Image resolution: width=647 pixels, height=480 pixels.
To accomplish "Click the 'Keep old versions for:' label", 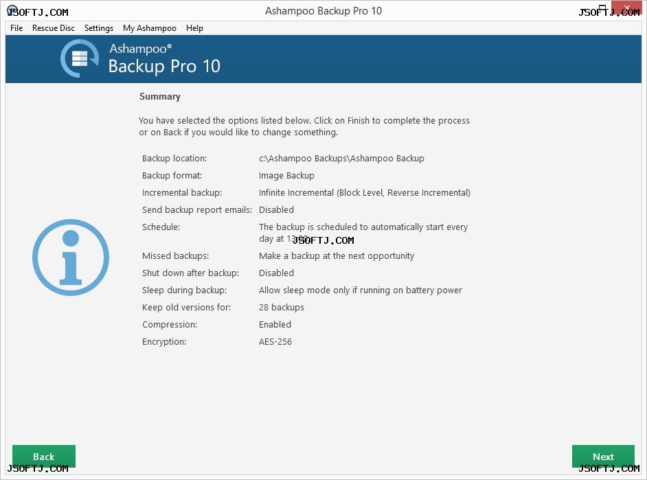I will 187,308.
